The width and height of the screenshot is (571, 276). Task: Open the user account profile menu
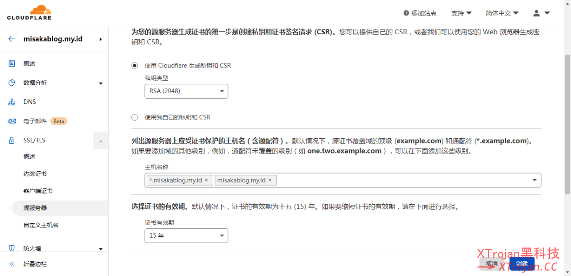click(542, 13)
